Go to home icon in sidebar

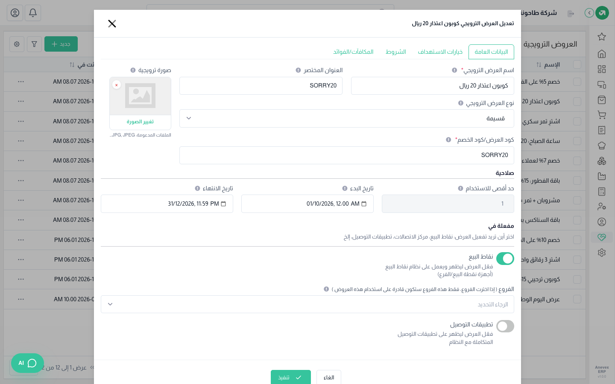click(602, 54)
